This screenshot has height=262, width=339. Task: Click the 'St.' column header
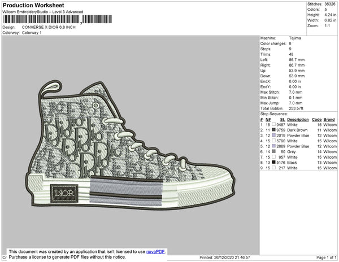[282, 120]
